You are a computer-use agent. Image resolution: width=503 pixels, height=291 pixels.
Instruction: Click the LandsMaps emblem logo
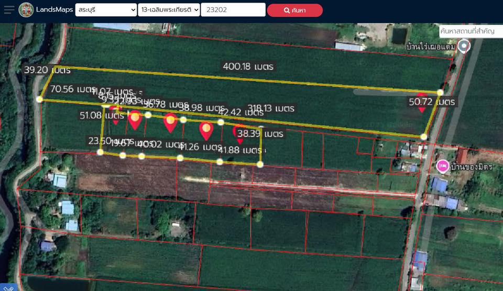click(x=26, y=9)
